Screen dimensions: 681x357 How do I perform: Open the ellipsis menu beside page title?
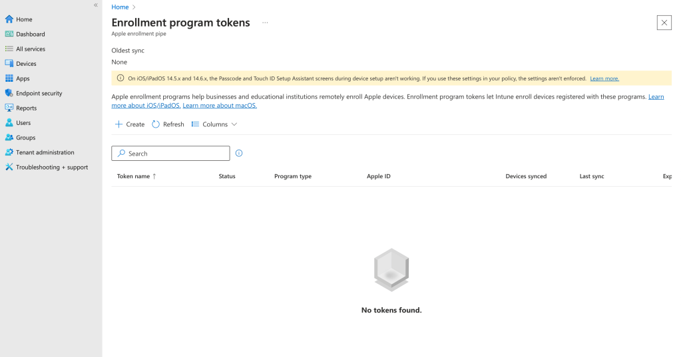point(265,23)
